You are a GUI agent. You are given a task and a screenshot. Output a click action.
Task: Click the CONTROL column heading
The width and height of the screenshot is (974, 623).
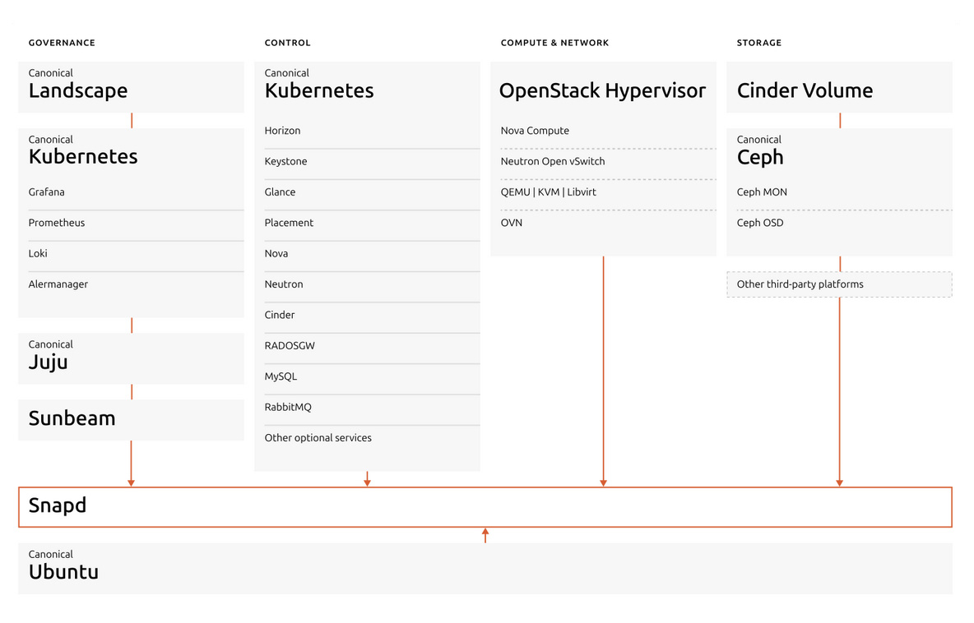coord(287,43)
